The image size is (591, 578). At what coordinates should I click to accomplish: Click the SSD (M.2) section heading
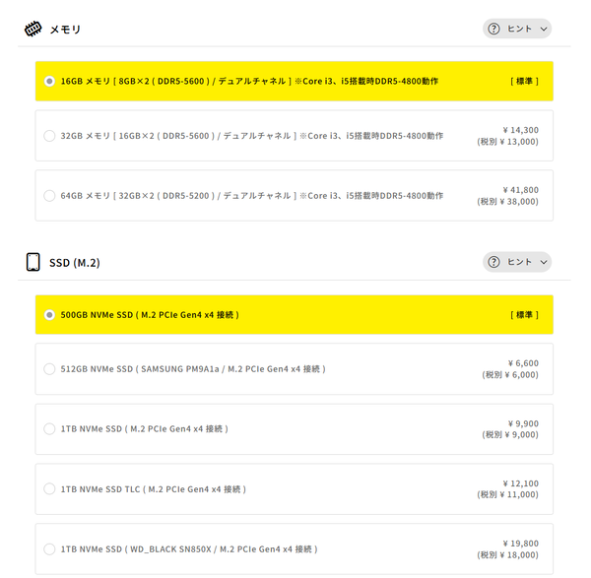tap(75, 263)
